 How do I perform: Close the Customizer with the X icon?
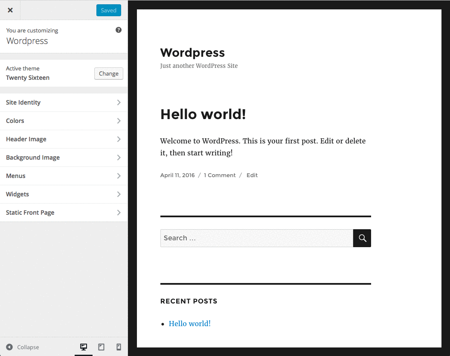10,10
